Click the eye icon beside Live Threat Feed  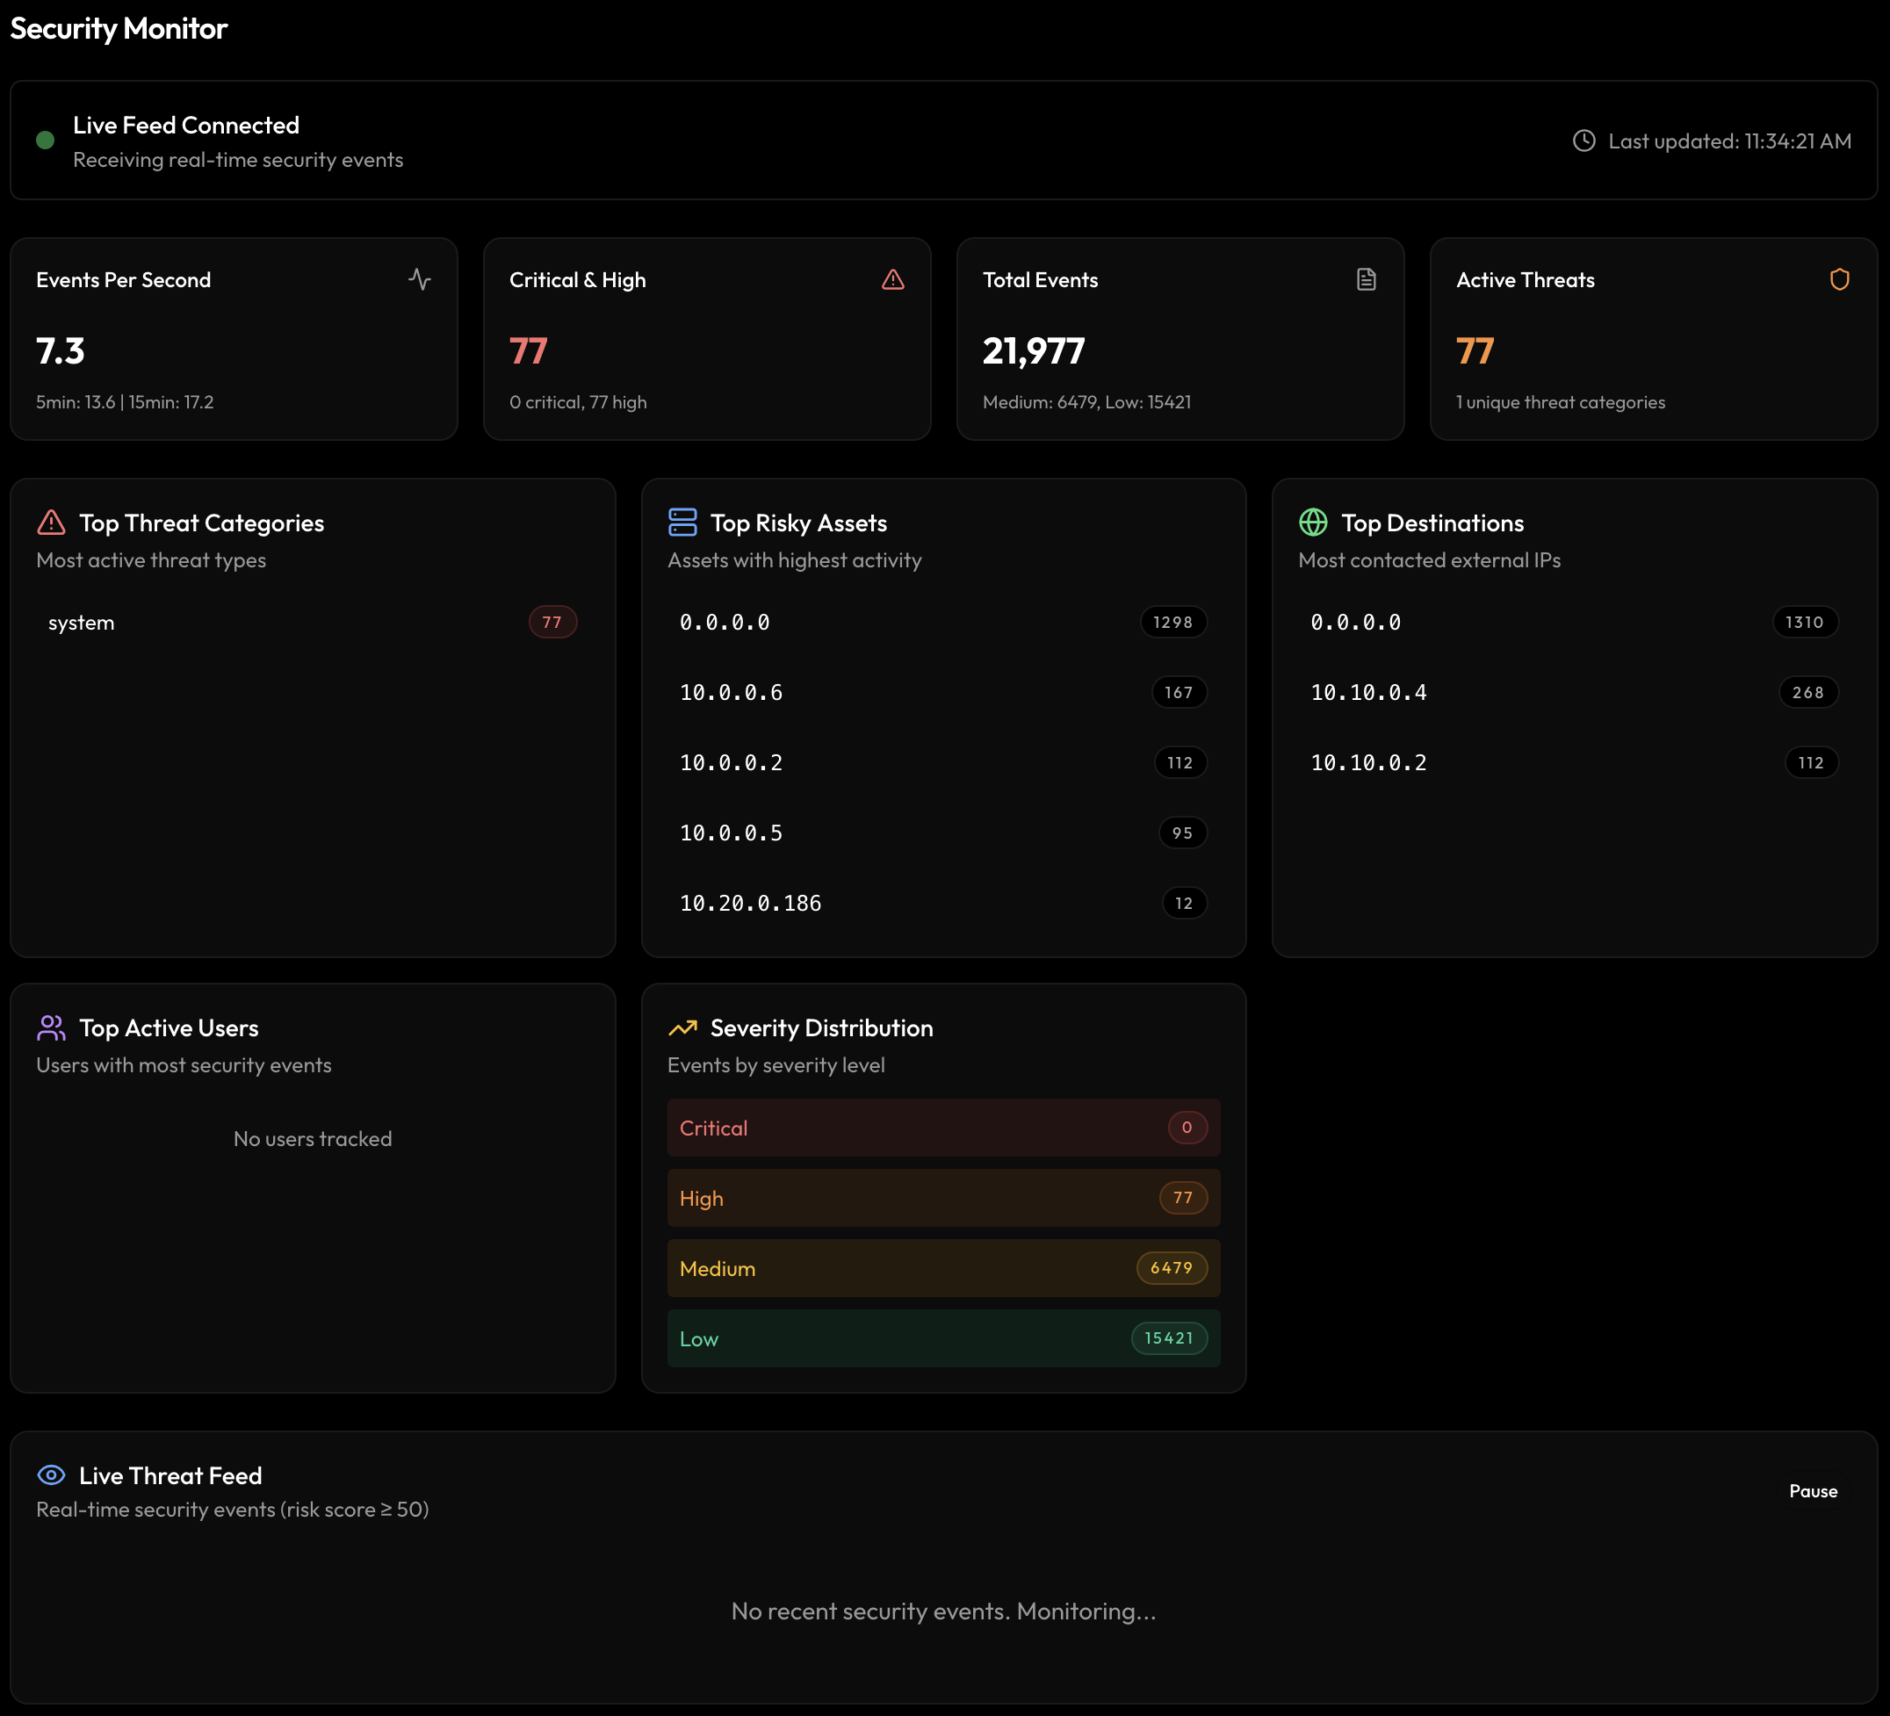point(51,1475)
